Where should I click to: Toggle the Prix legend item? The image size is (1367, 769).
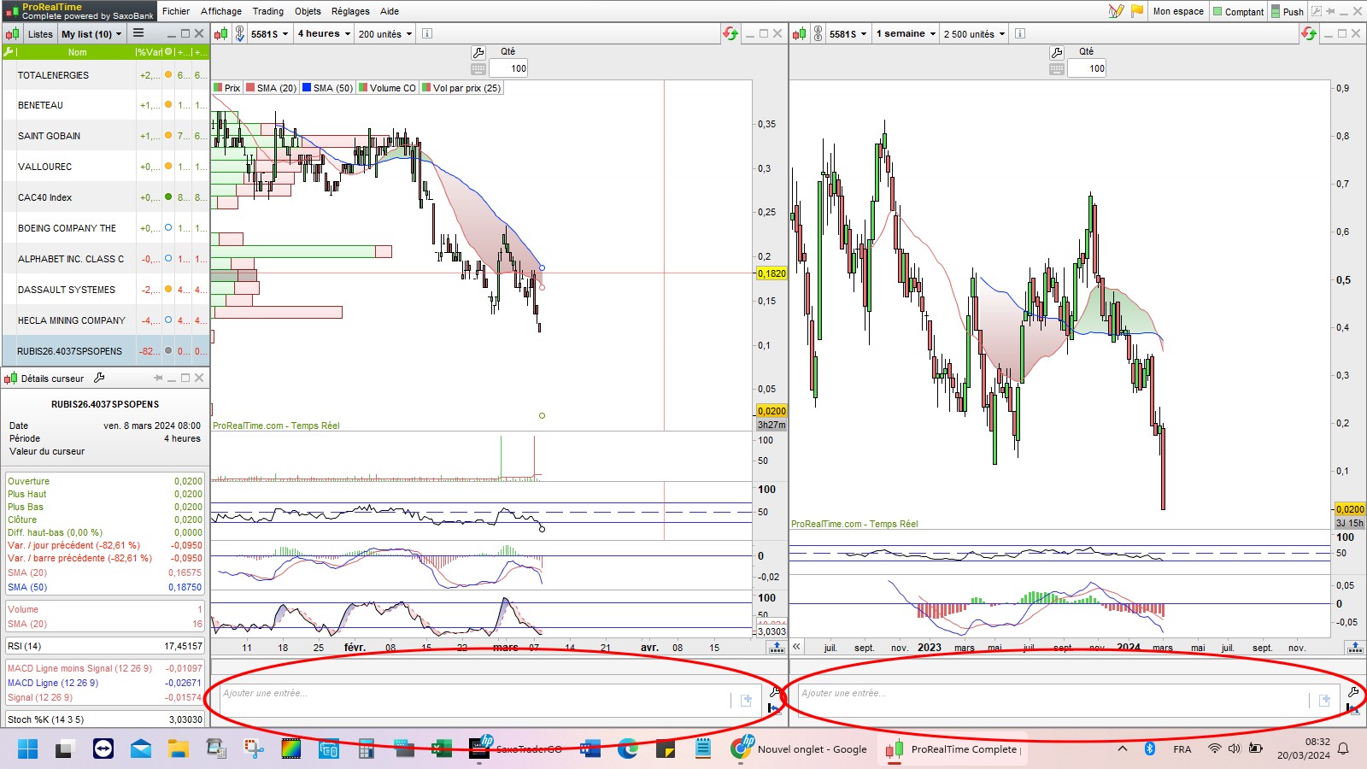(x=227, y=88)
